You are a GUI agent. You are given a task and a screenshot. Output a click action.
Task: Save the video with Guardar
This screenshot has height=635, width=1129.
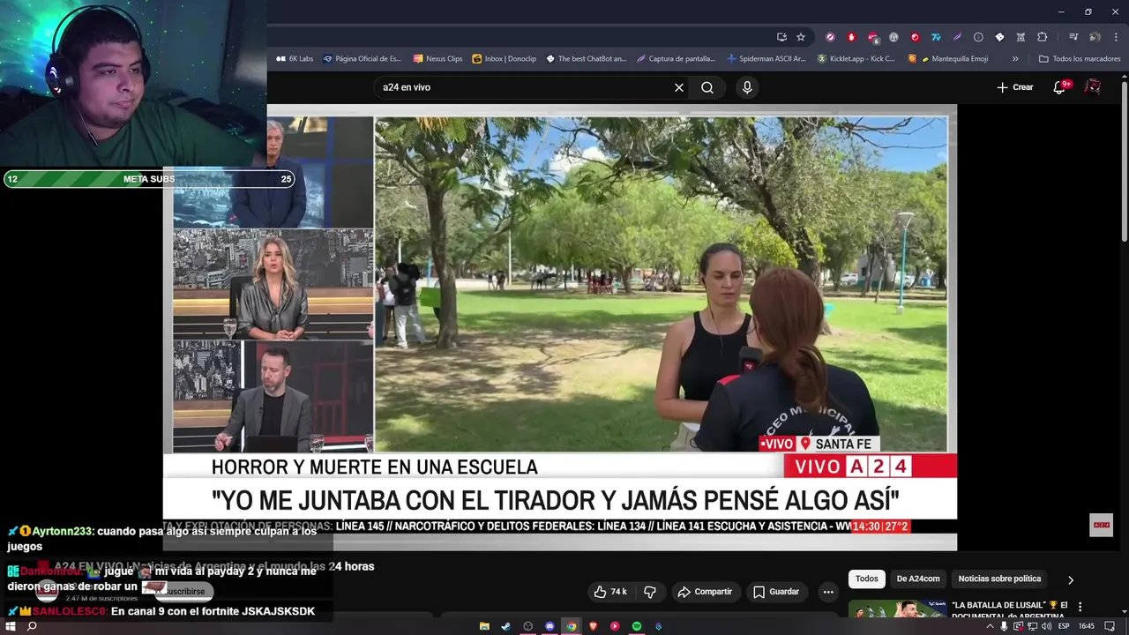(776, 592)
